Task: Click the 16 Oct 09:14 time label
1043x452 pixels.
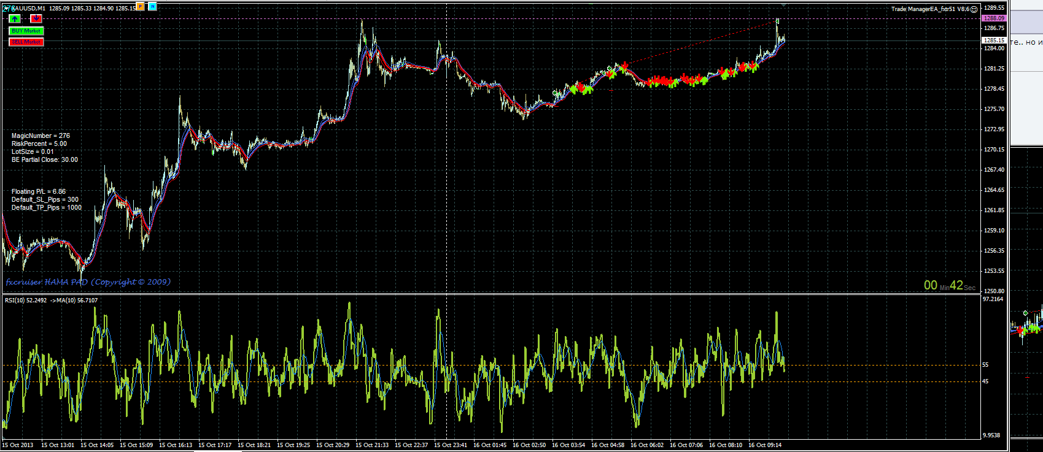Action: pos(765,445)
